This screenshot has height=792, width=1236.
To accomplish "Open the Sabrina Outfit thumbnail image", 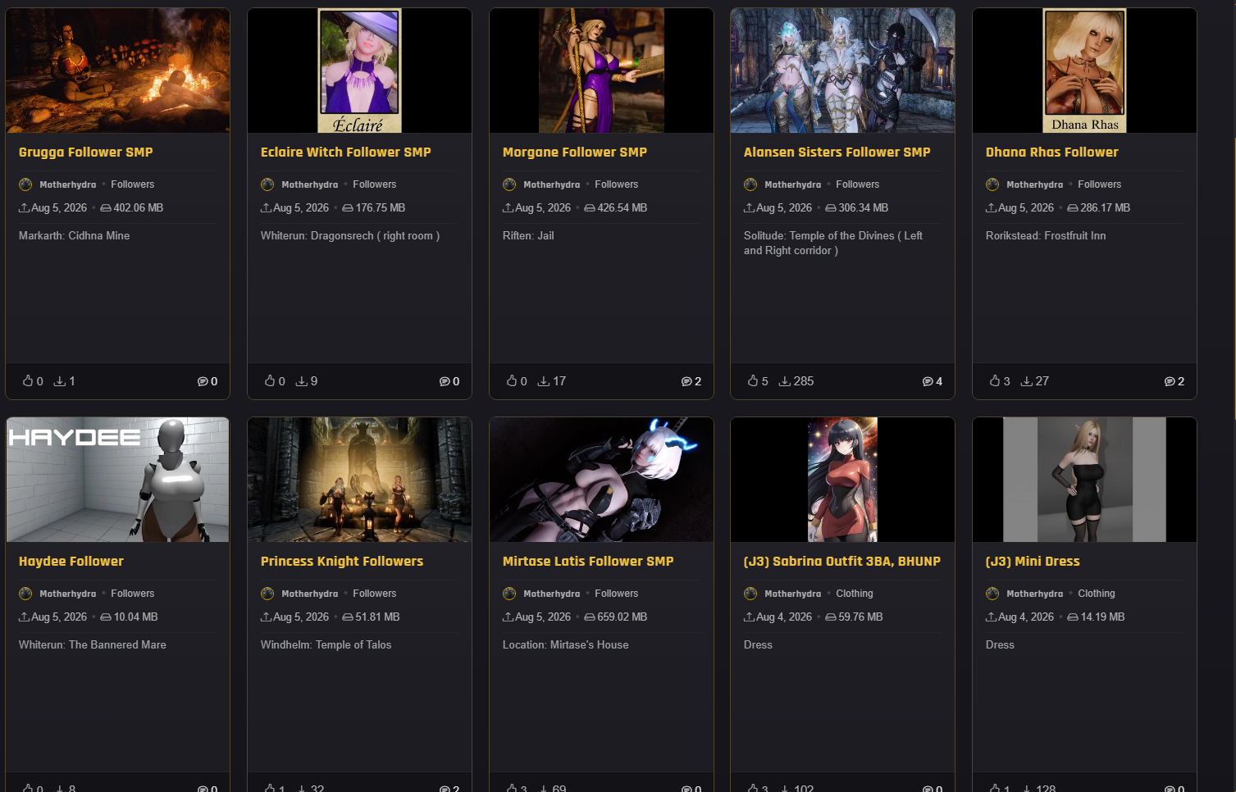I will (x=843, y=480).
